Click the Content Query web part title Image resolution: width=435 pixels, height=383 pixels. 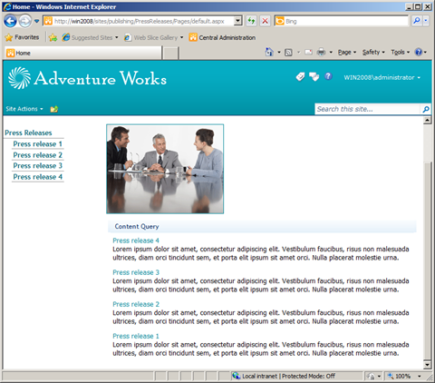(137, 226)
